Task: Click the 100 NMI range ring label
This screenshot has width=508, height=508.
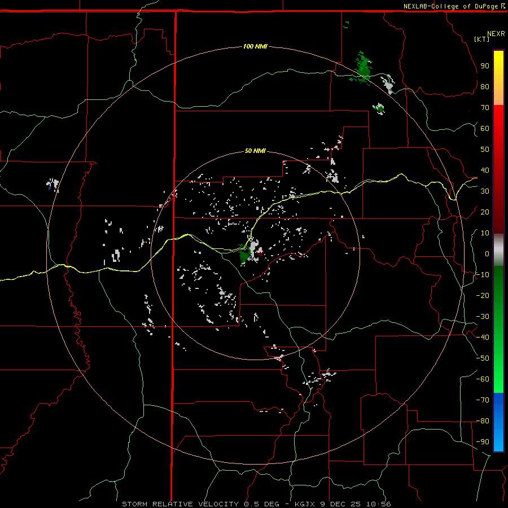Action: tap(255, 46)
